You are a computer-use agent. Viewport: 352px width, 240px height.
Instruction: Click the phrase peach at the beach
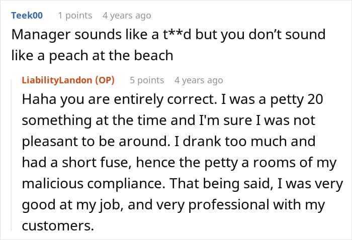(x=111, y=56)
